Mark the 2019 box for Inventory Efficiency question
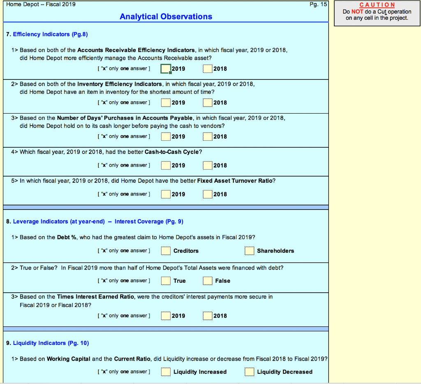This screenshot has height=384, width=421. point(166,102)
